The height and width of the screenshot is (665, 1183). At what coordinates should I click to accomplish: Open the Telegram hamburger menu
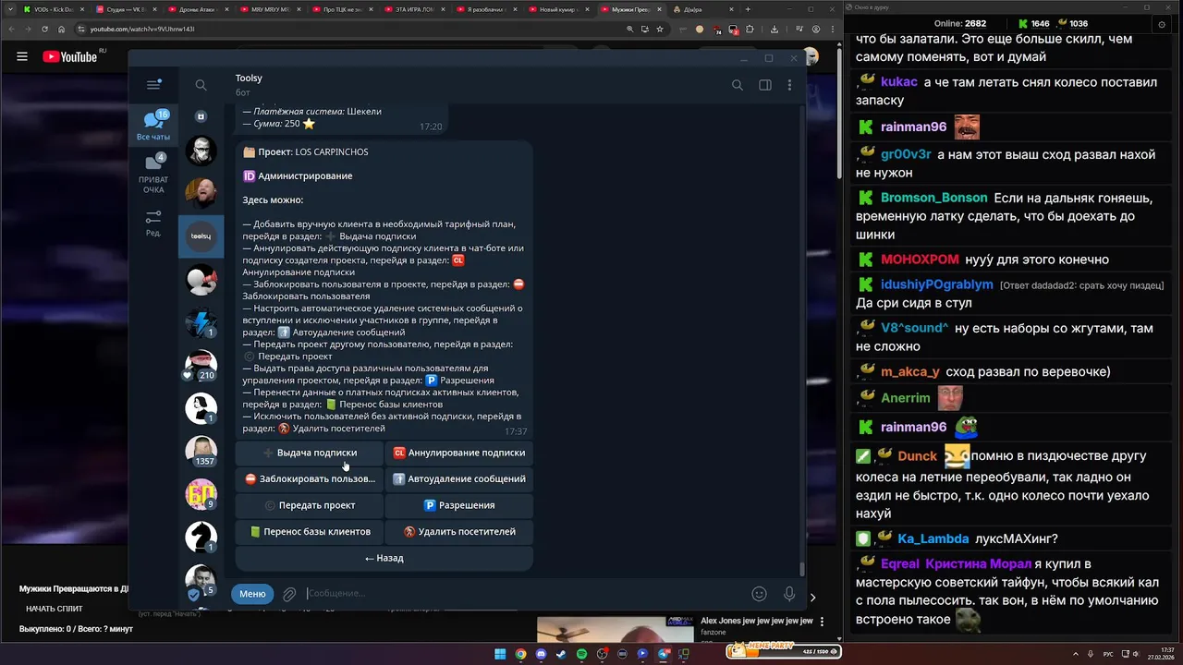153,85
